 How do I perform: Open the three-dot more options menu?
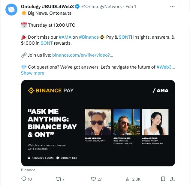pyautogui.click(x=172, y=6)
